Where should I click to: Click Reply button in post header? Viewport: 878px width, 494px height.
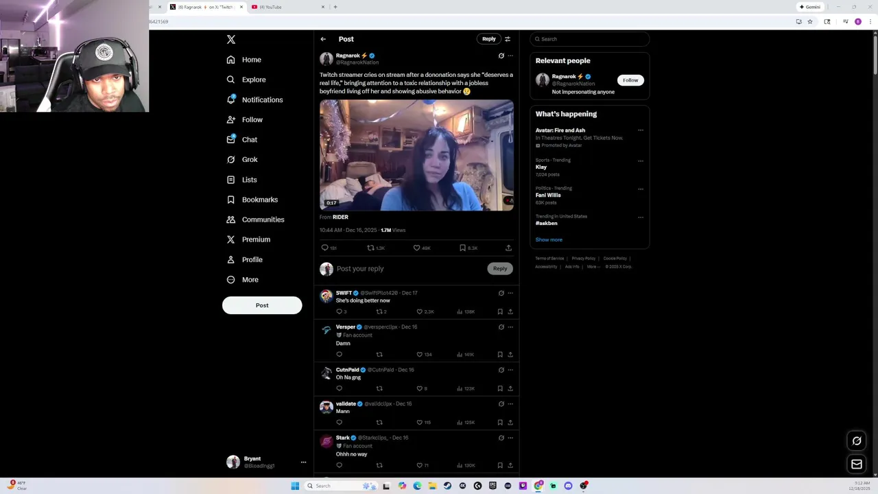pos(488,39)
